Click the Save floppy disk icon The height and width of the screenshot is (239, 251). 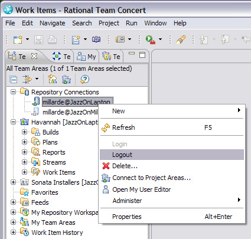coord(38,40)
